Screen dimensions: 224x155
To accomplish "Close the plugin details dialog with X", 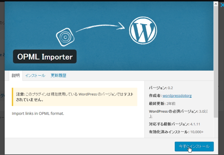I will (x=222, y=5).
